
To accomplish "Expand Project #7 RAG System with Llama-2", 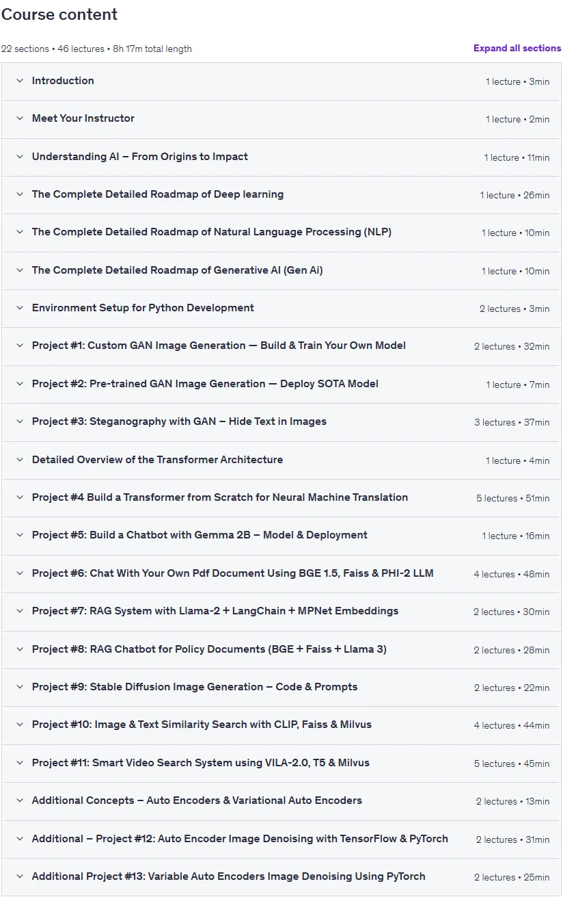I will pos(281,612).
